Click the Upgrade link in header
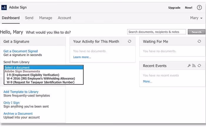 pos(174,8)
